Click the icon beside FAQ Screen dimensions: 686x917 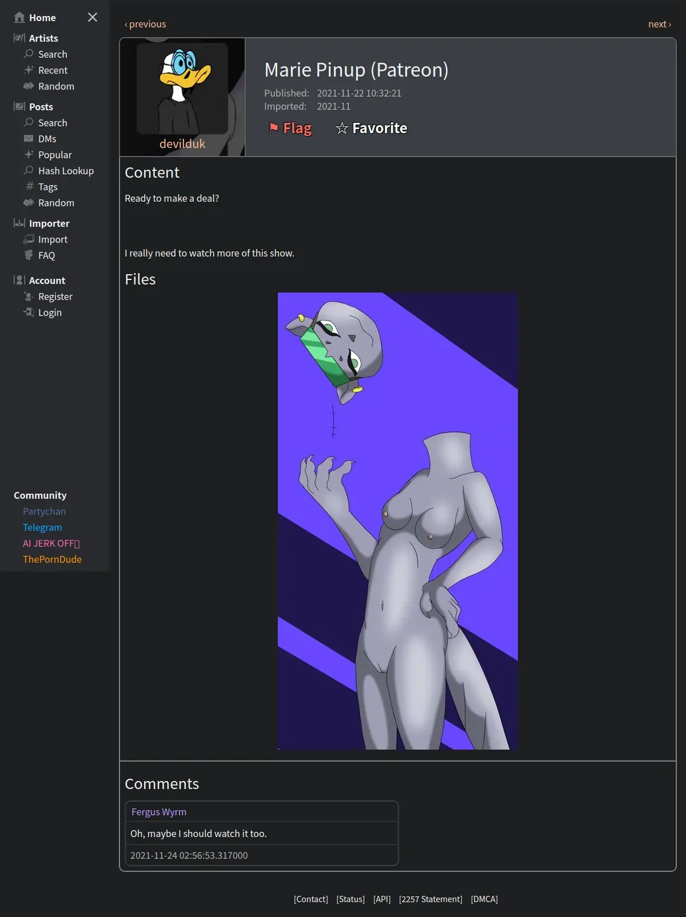(29, 255)
